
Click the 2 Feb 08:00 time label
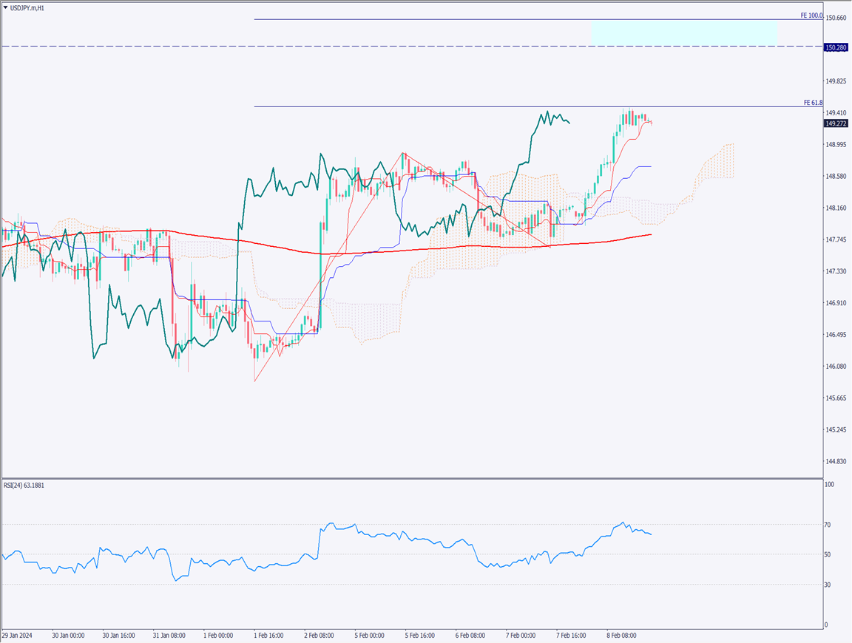(319, 635)
